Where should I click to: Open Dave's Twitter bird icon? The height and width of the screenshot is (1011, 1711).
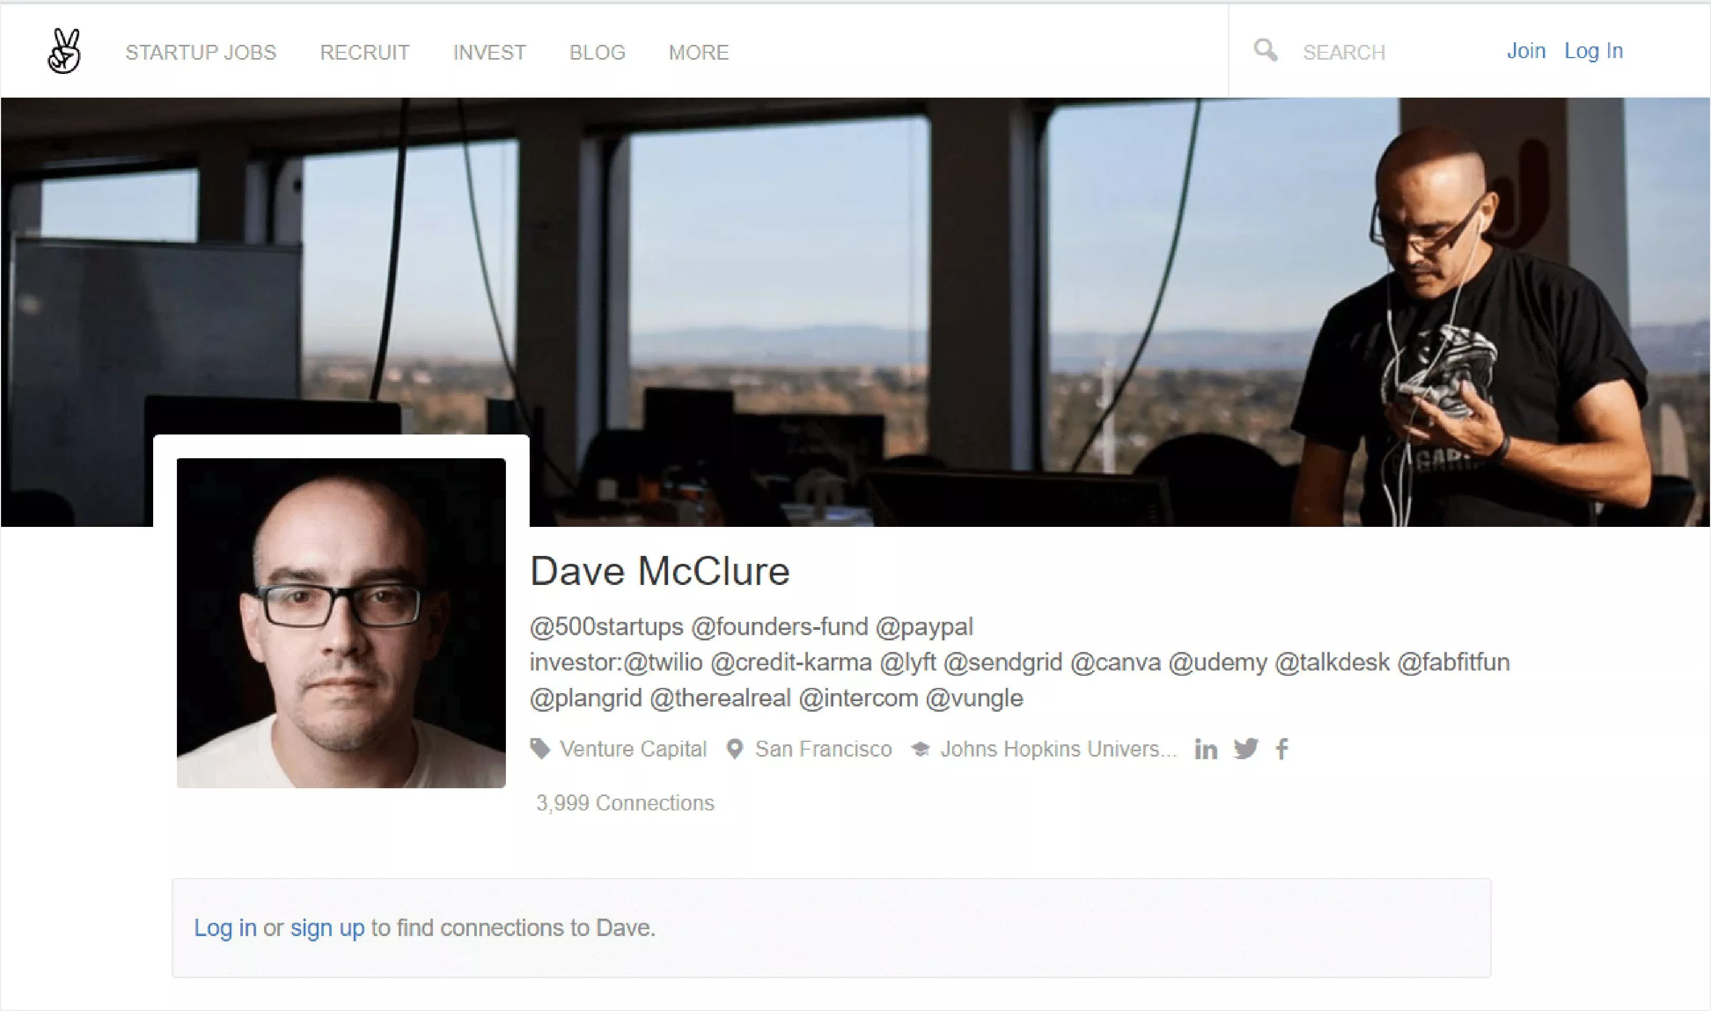click(1246, 749)
